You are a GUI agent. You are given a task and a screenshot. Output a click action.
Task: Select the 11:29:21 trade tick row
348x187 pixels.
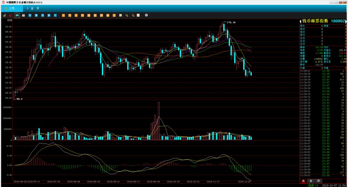coord(323,71)
